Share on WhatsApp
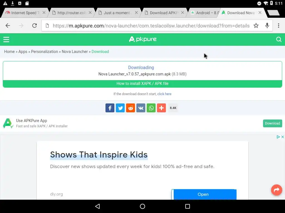 [x=151, y=108]
